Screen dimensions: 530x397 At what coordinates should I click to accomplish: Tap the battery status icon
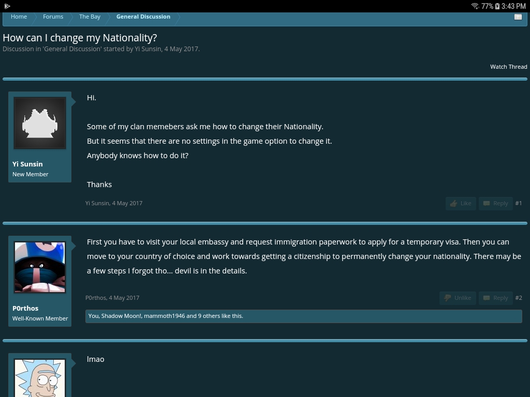[497, 6]
